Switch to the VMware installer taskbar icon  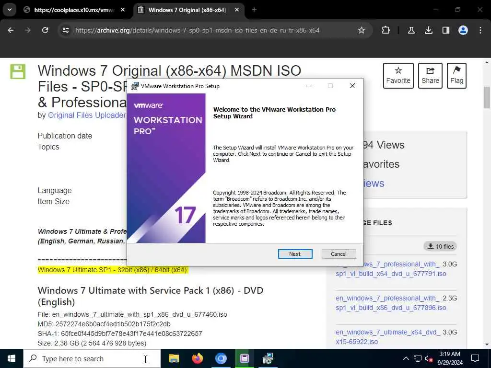[x=268, y=358]
